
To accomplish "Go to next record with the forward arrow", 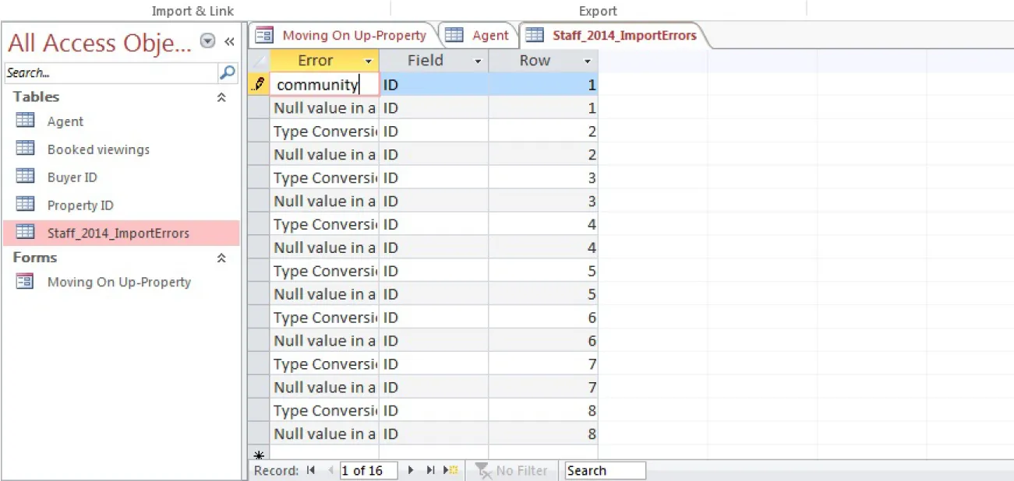I will pos(411,470).
